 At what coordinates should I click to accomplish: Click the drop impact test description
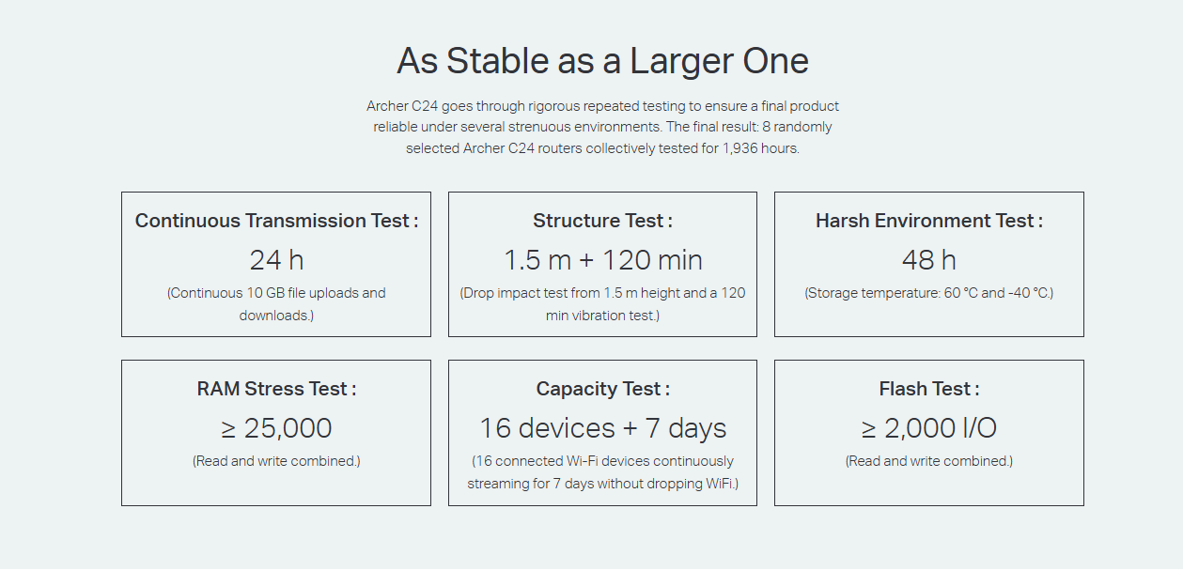602,303
